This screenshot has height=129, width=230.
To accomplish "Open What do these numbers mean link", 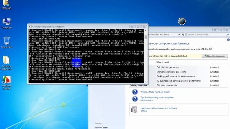I will (155, 92).
